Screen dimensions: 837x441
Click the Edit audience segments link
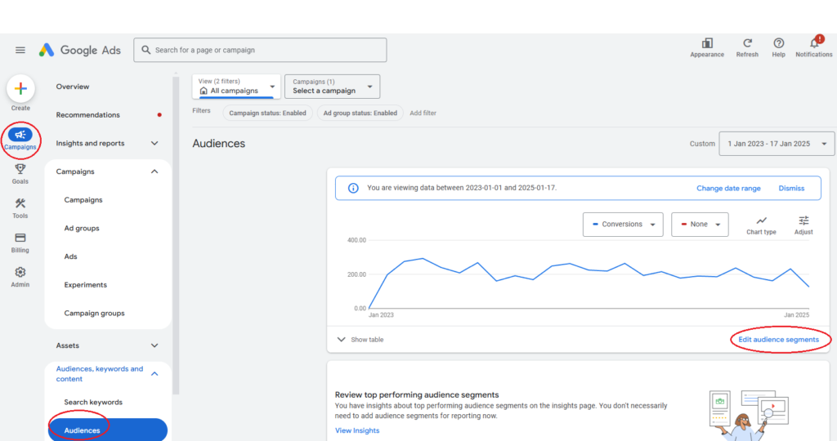pos(778,340)
